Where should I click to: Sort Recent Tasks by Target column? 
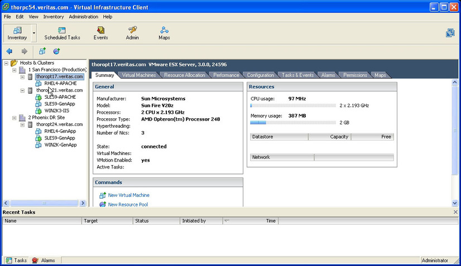pos(107,221)
